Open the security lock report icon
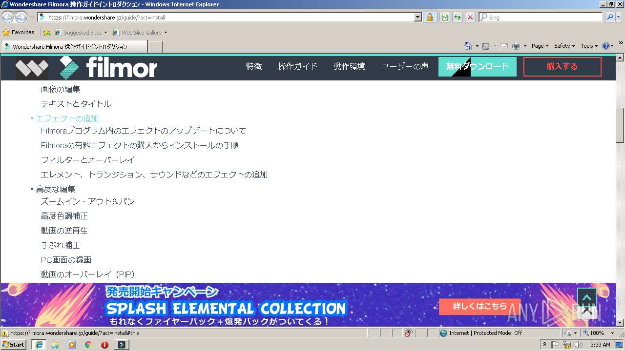The width and height of the screenshot is (625, 351). pyautogui.click(x=430, y=17)
